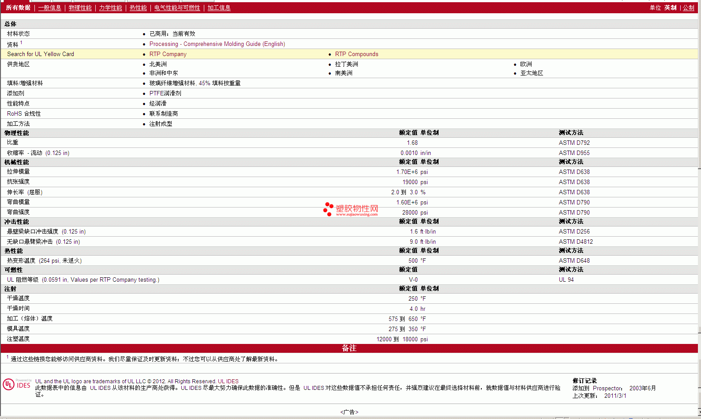This screenshot has height=419, width=701.
Task: Click the 弯曲强度 value 28000
Action: pyautogui.click(x=410, y=212)
